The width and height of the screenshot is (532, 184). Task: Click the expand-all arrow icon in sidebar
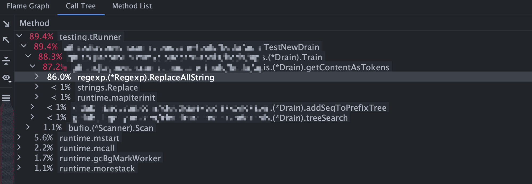tap(6, 24)
